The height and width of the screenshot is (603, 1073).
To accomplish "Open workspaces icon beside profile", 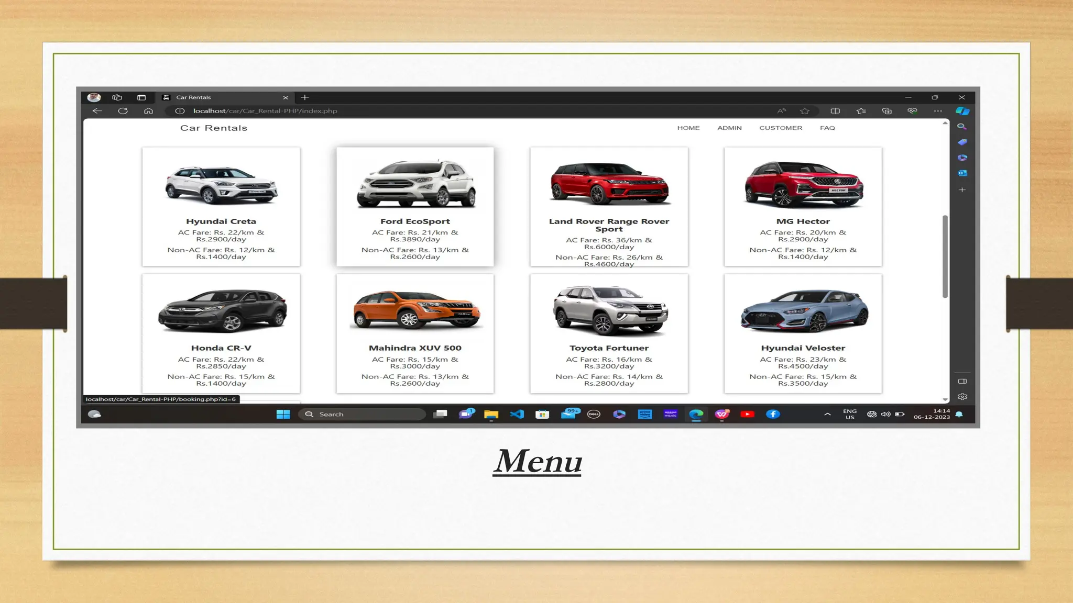I will pyautogui.click(x=117, y=97).
